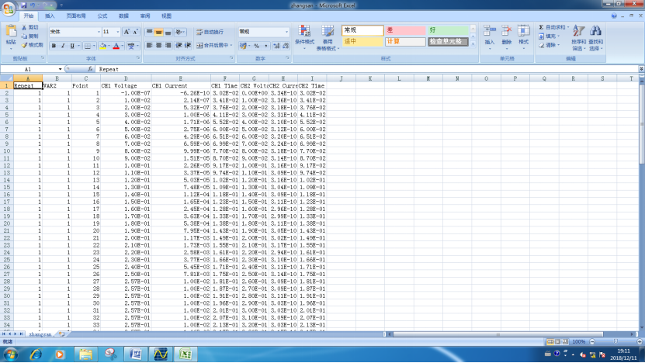Open the Font group dialog launcher
Screen dimensions: 645x363
(138, 58)
